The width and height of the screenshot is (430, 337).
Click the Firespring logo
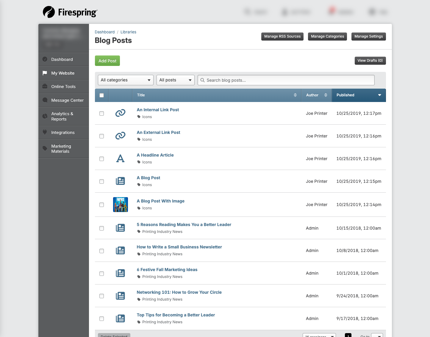click(70, 12)
